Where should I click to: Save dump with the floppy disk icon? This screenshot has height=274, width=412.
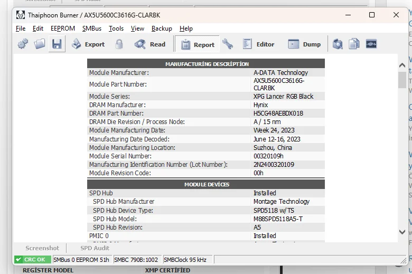tap(57, 44)
